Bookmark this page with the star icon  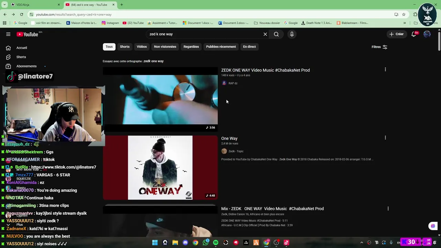404,14
